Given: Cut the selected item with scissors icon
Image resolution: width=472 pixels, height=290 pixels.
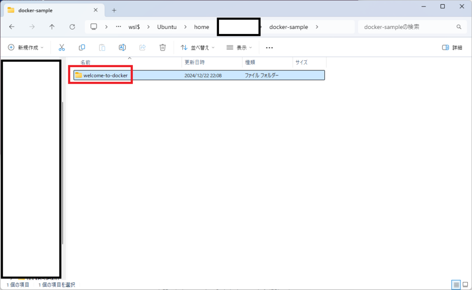Looking at the screenshot, I should (62, 47).
